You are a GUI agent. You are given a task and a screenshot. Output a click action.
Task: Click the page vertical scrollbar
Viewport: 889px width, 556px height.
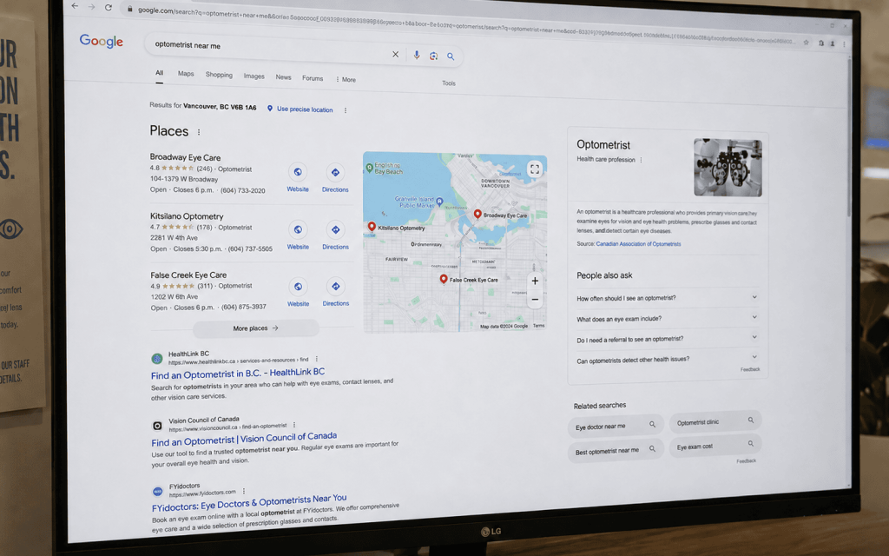tap(849, 136)
